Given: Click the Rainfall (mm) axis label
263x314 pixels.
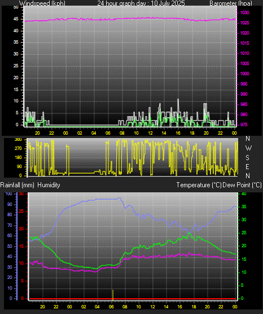Looking at the screenshot, I should pos(17,185).
